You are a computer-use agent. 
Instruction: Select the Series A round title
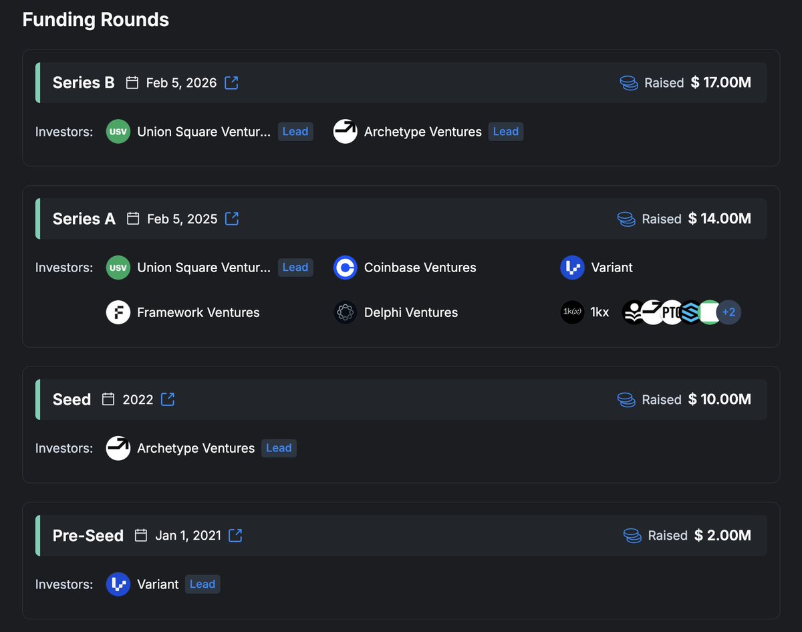84,219
